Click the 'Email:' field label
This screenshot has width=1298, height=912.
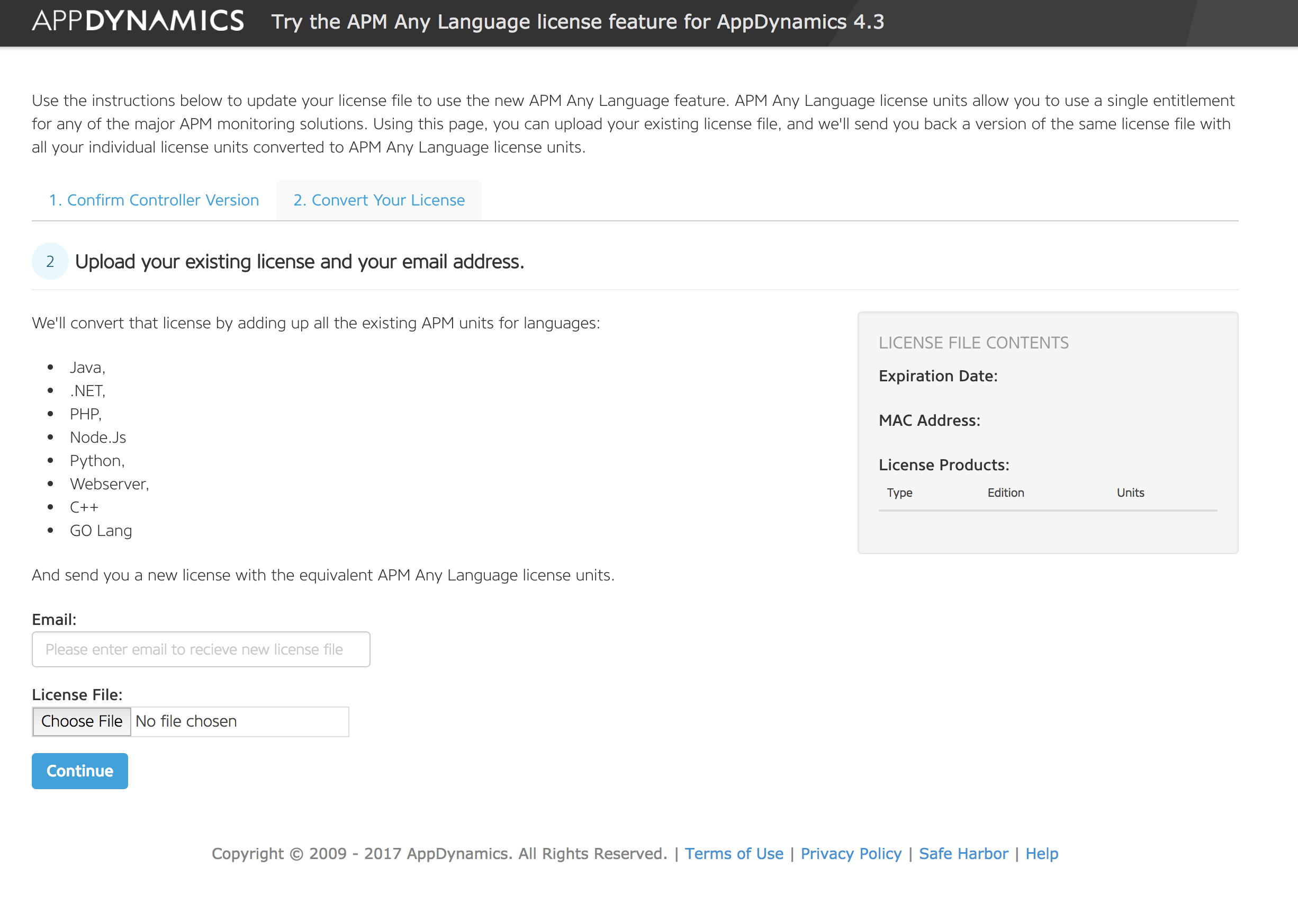[55, 620]
